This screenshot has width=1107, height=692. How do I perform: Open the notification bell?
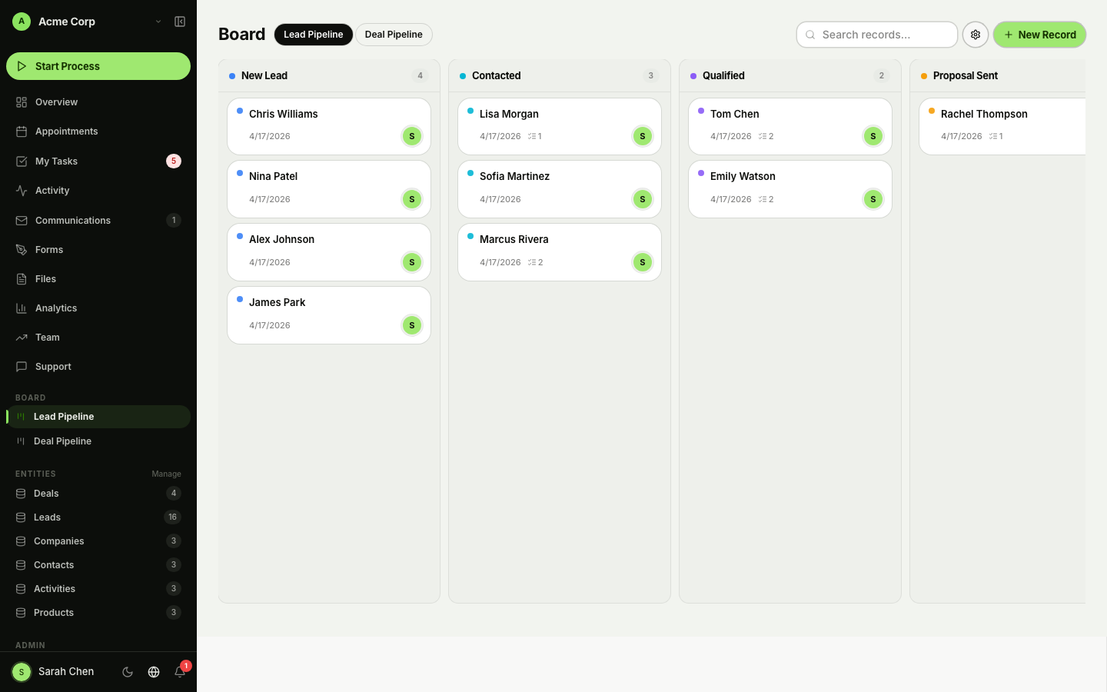point(180,672)
